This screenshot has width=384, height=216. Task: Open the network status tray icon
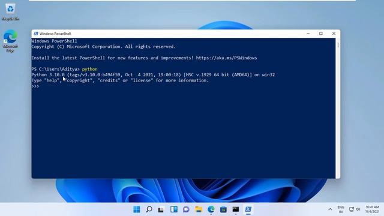(352, 209)
